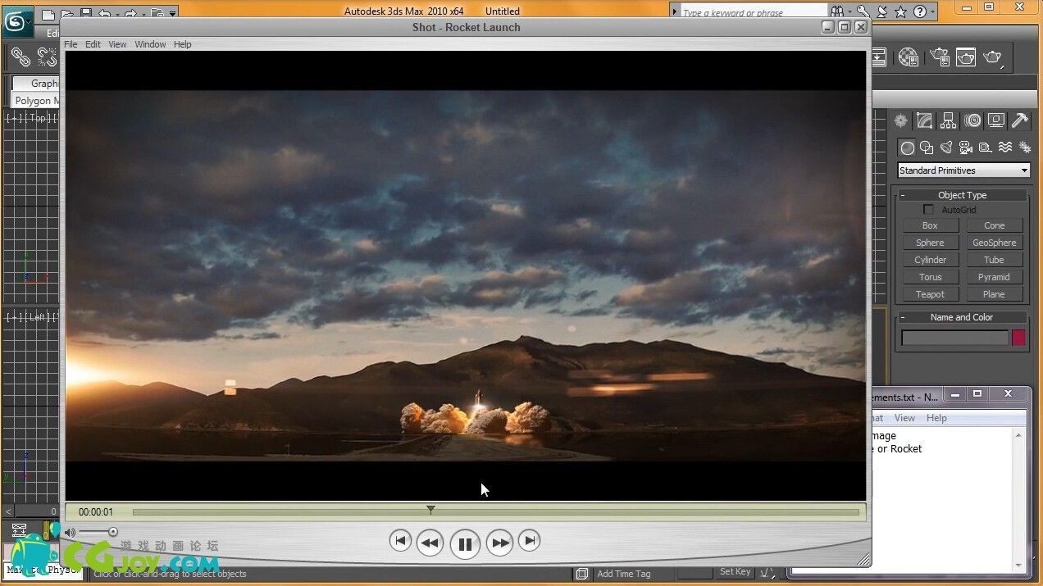The height and width of the screenshot is (586, 1043).
Task: Click the Open File folder icon in quick access toolbar
Action: (66, 13)
